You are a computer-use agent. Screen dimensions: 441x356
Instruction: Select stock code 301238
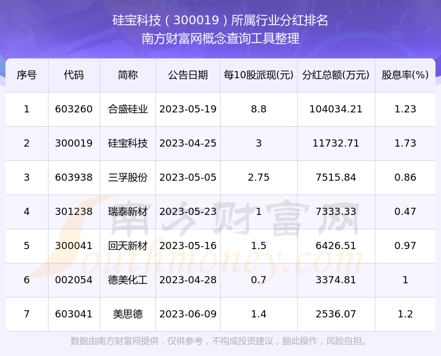coord(74,212)
